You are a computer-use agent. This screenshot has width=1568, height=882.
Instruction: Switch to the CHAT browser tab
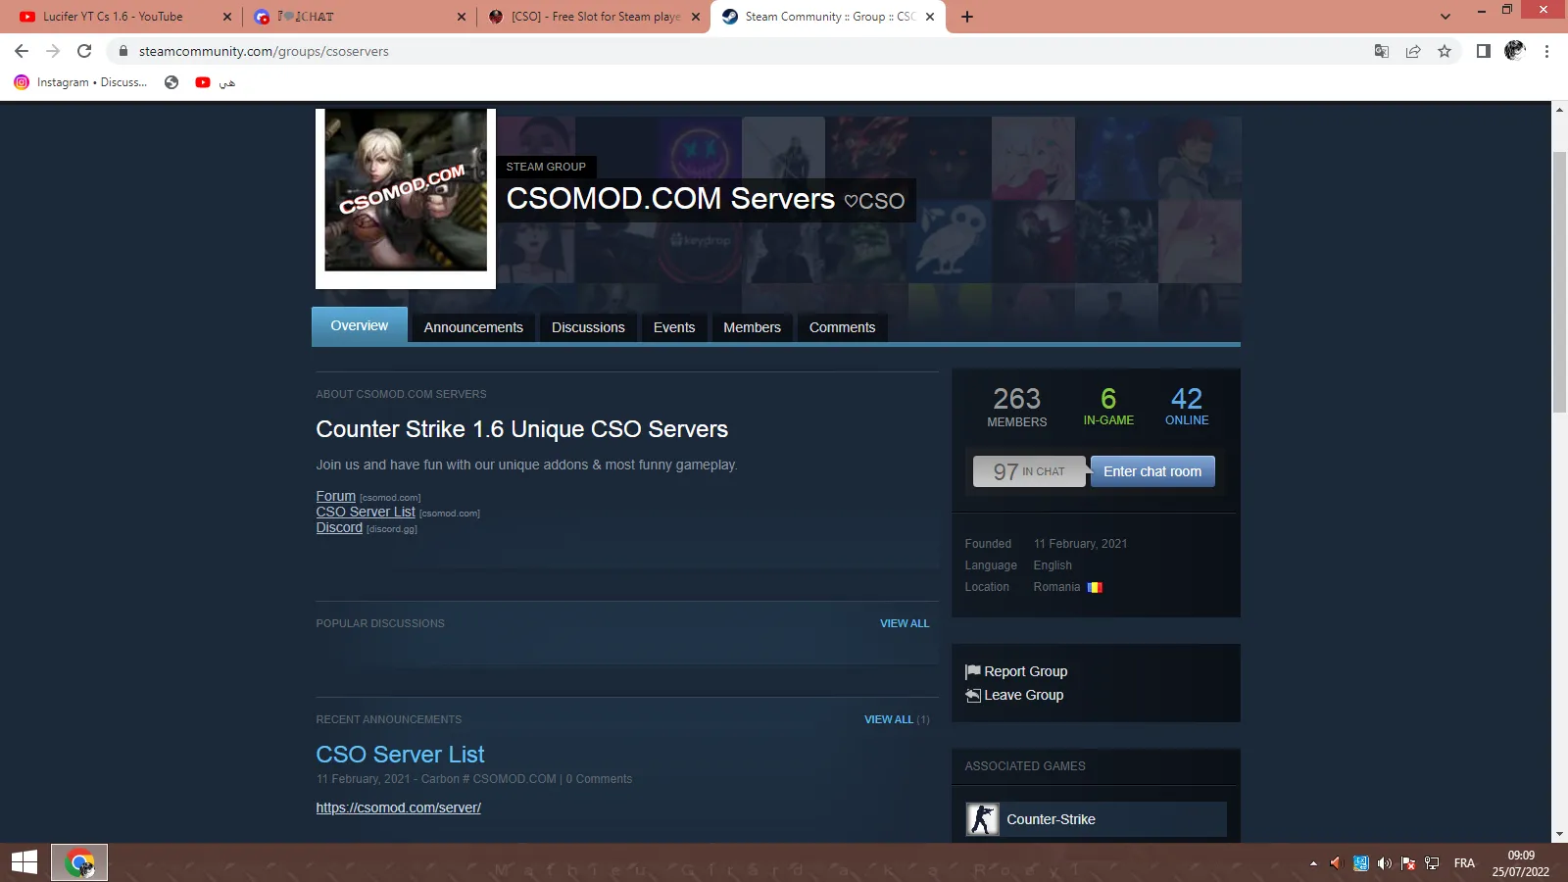point(359,17)
